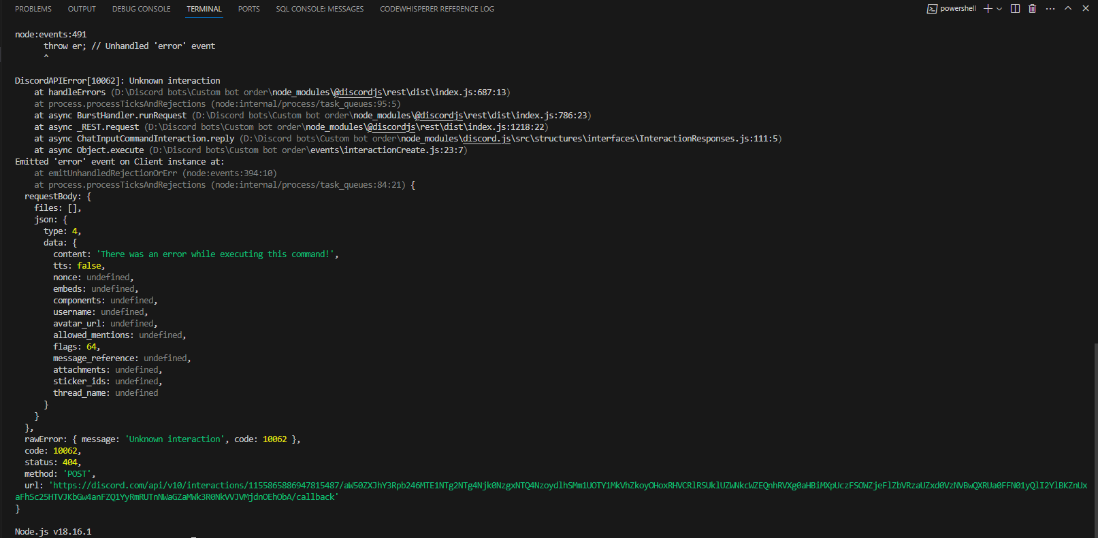The image size is (1098, 538).
Task: Open the launch profile dropdown chevron
Action: pos(999,9)
